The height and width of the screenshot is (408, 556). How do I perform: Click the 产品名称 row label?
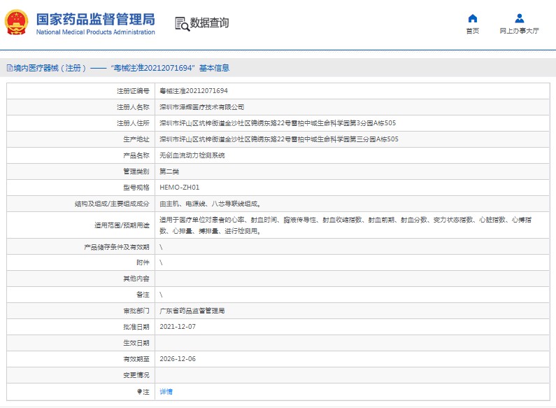(x=136, y=155)
